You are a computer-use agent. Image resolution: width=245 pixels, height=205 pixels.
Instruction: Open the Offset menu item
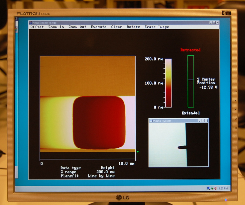click(37, 27)
